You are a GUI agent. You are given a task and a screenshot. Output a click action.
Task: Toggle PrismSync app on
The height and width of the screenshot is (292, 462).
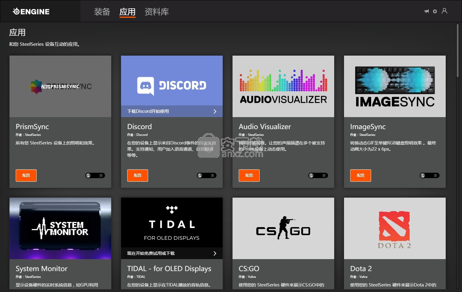click(95, 176)
